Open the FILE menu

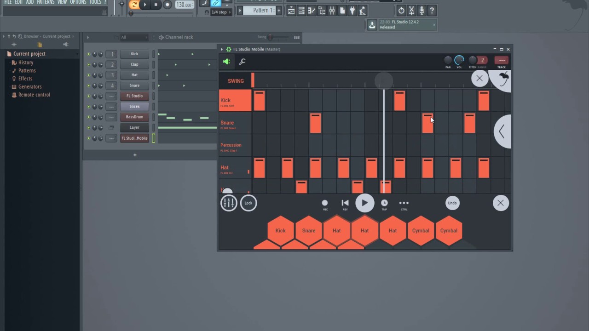coord(8,2)
